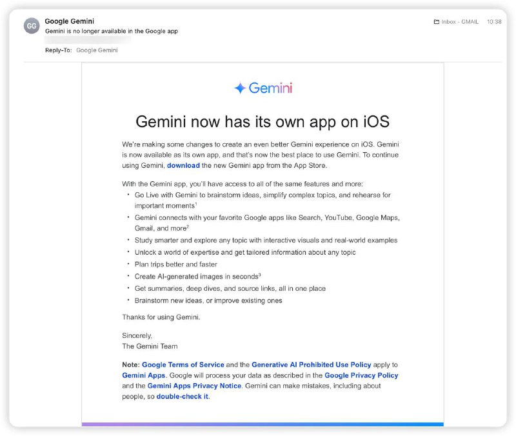Click The Gemini Team signature
Viewport: 516px width, 436px height.
click(150, 346)
